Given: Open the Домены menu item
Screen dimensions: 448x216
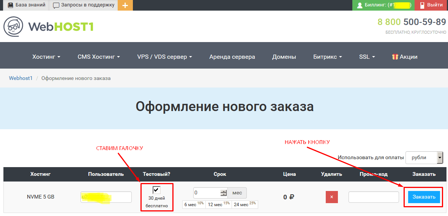Looking at the screenshot, I should pyautogui.click(x=284, y=57).
